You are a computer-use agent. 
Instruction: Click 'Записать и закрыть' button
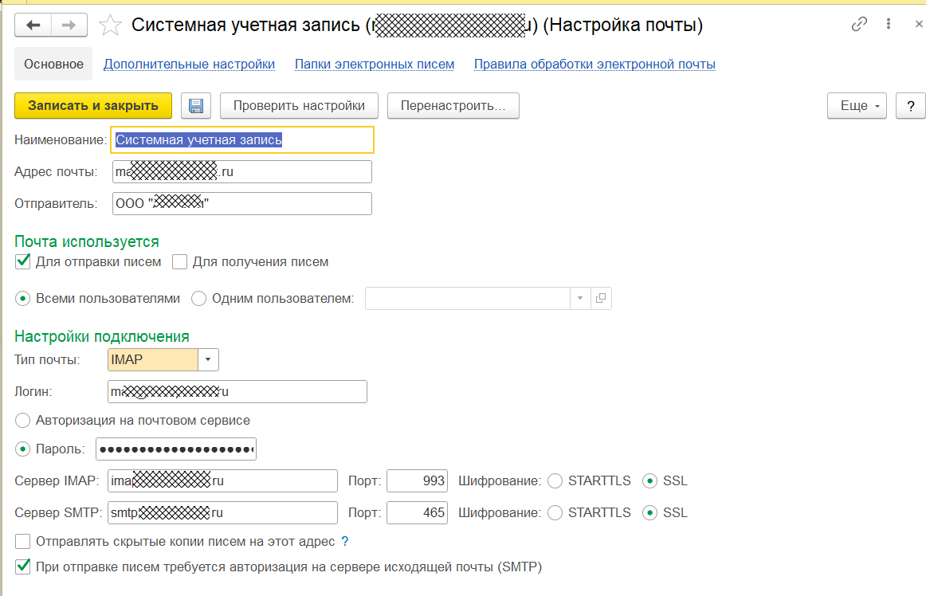coord(92,105)
